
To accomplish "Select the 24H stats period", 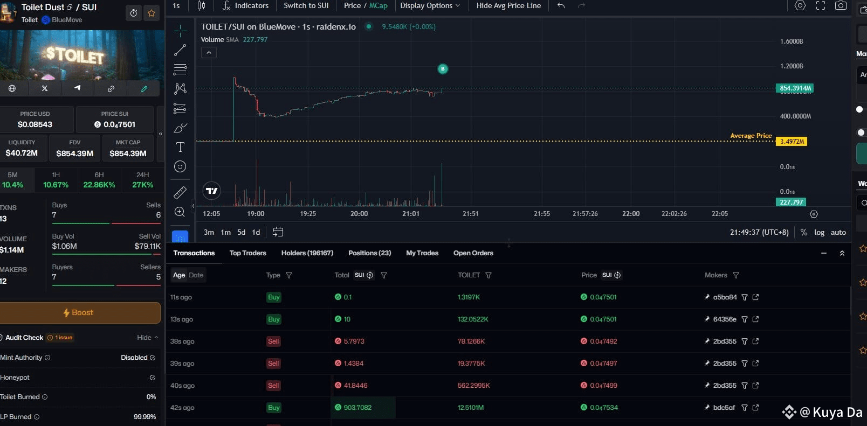I will (143, 180).
